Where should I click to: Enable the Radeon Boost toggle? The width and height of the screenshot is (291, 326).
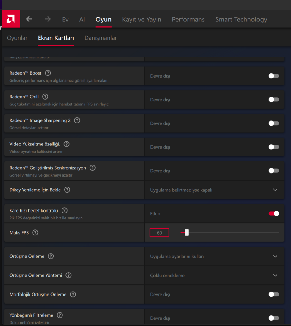[x=274, y=76]
